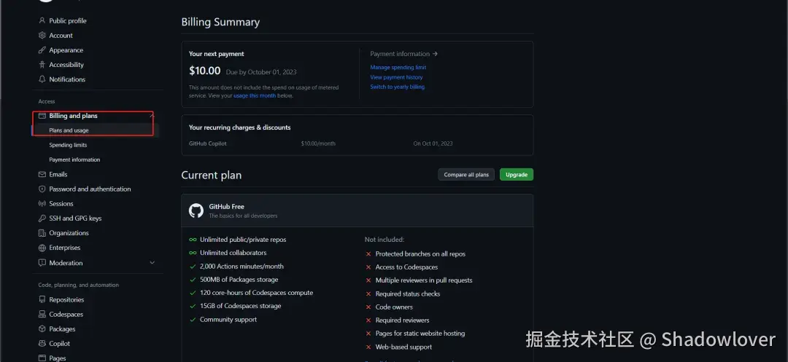Click Manage spending limit link
Image resolution: width=788 pixels, height=362 pixels.
(x=398, y=67)
